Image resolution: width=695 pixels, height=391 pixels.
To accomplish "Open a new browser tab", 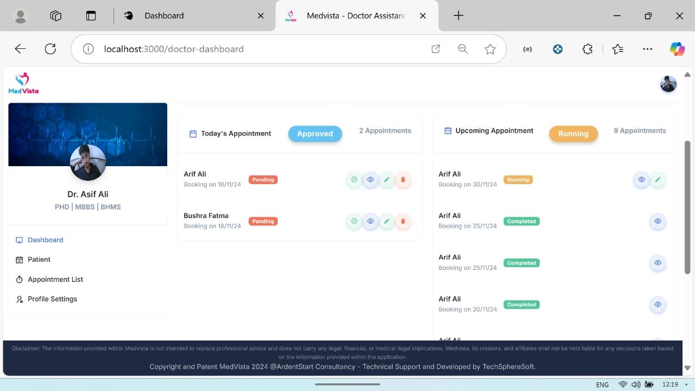I will click(x=458, y=16).
